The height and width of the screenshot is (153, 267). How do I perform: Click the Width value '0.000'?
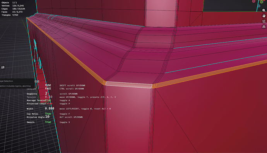50,109
